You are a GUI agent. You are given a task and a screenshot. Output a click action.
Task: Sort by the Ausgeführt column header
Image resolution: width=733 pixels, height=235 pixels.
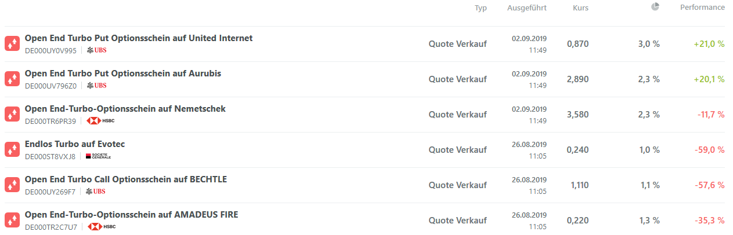point(527,8)
